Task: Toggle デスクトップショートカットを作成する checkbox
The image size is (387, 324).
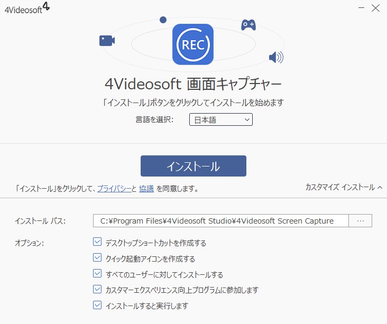Action: tap(97, 242)
